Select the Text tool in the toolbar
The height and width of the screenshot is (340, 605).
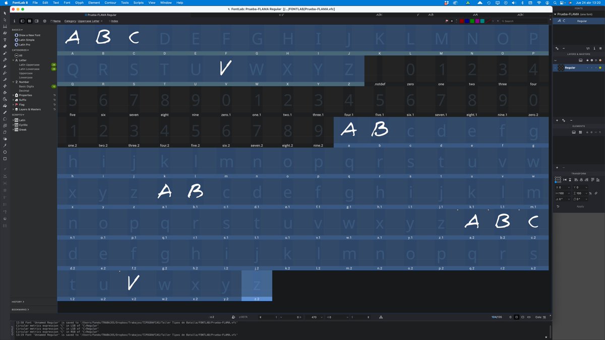pos(5,39)
